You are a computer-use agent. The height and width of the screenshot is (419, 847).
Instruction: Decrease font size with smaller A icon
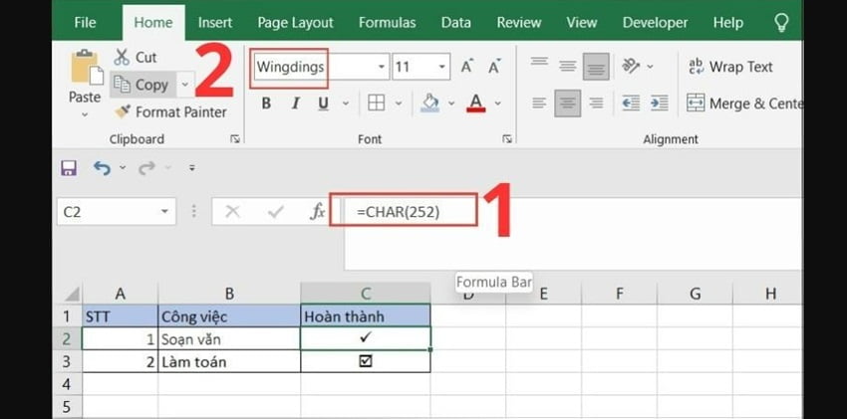(x=493, y=67)
